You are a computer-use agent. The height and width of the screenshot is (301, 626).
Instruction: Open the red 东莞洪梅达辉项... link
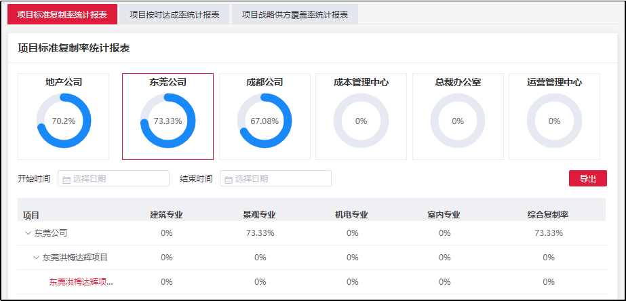[81, 282]
